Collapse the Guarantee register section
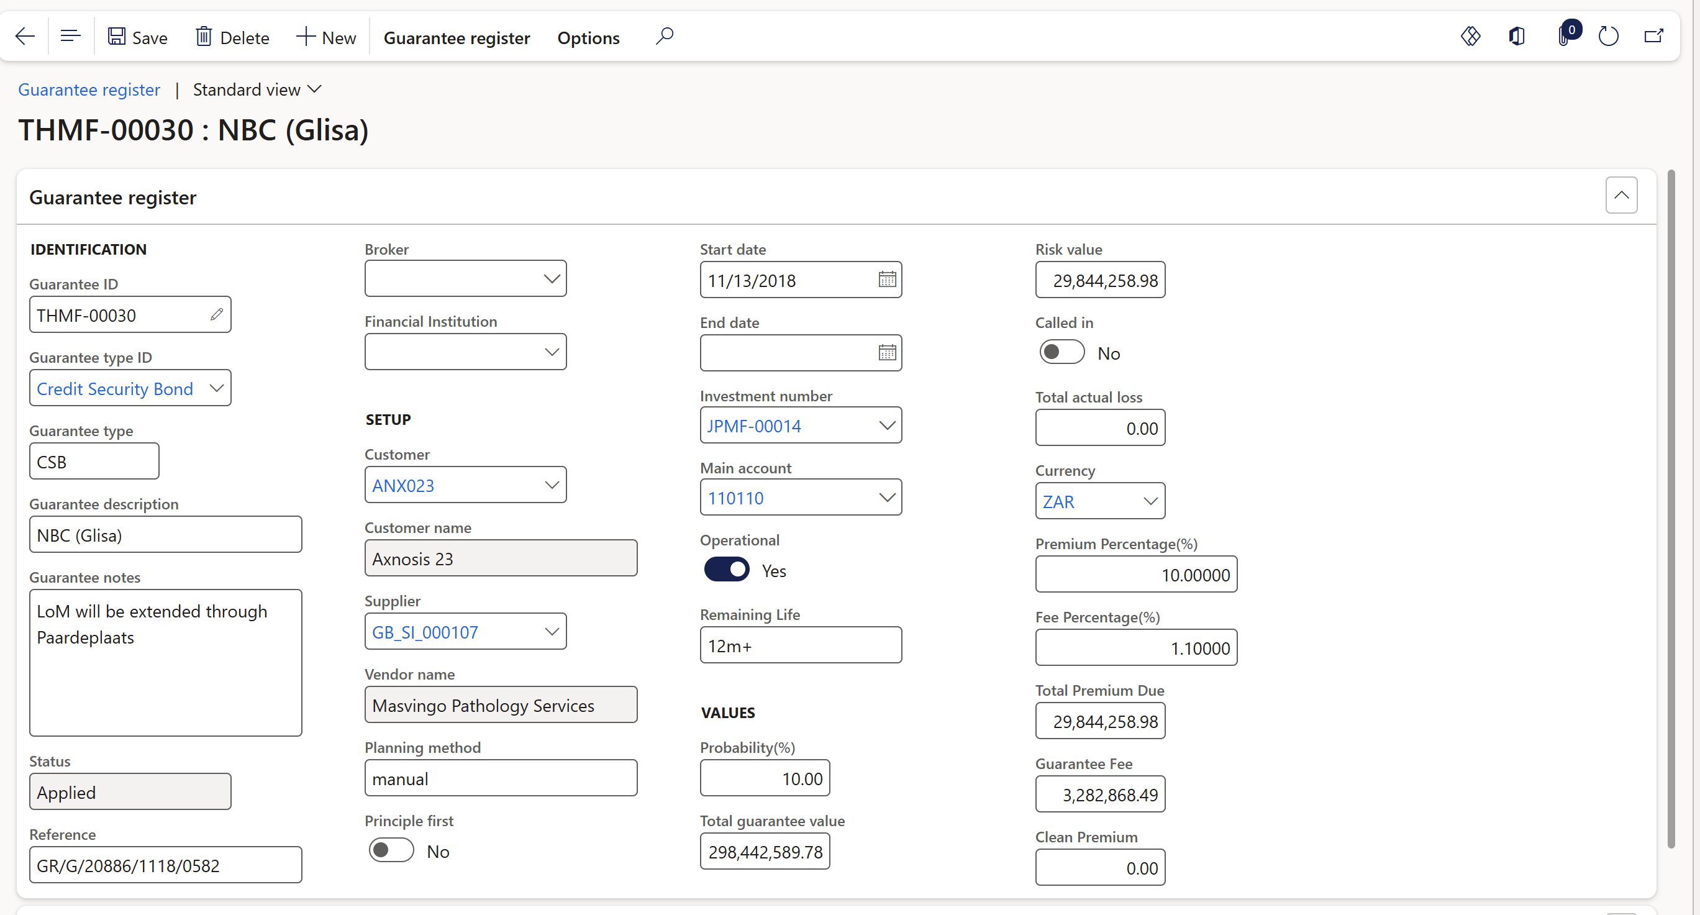The image size is (1700, 915). [1621, 196]
